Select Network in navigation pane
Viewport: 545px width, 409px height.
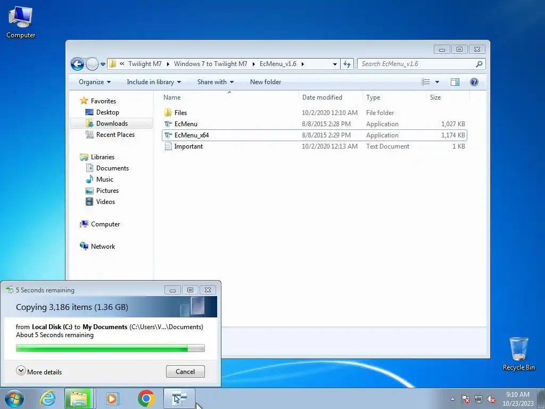[x=103, y=246]
